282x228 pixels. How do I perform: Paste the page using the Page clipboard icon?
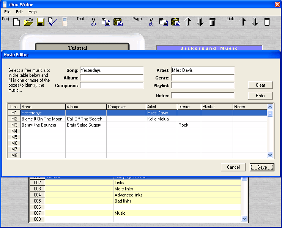175,22
